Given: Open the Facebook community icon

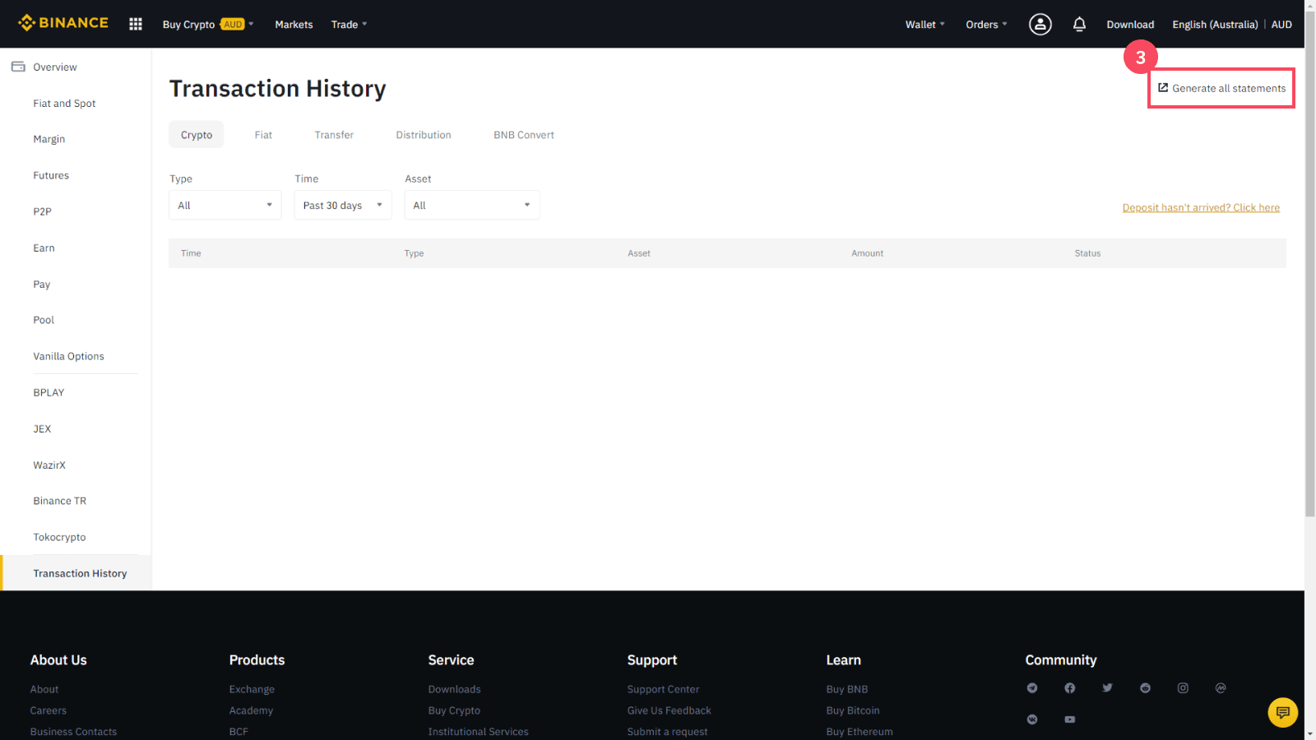Looking at the screenshot, I should pyautogui.click(x=1070, y=688).
